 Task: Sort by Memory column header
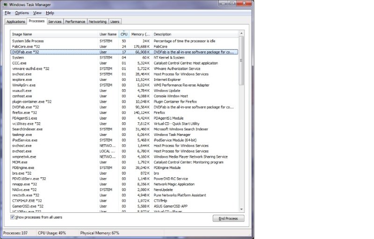click(141, 34)
